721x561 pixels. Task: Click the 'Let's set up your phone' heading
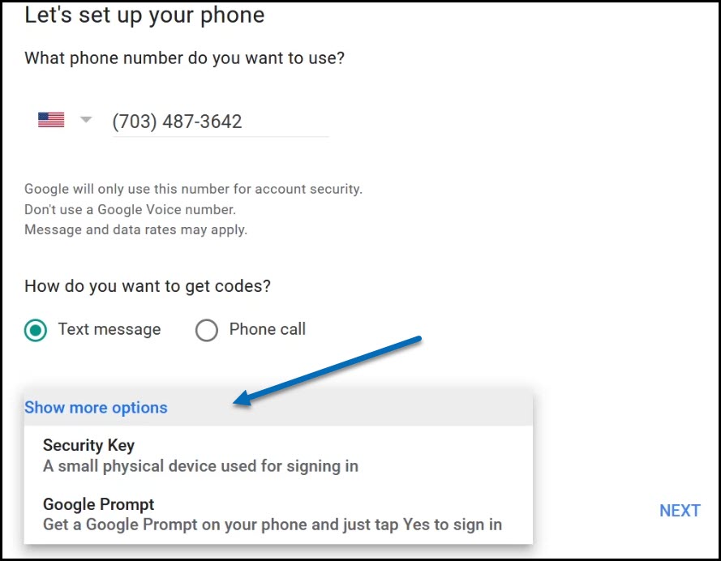coord(144,15)
